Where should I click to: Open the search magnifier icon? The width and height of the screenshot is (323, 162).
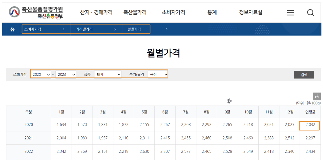pos(310,13)
